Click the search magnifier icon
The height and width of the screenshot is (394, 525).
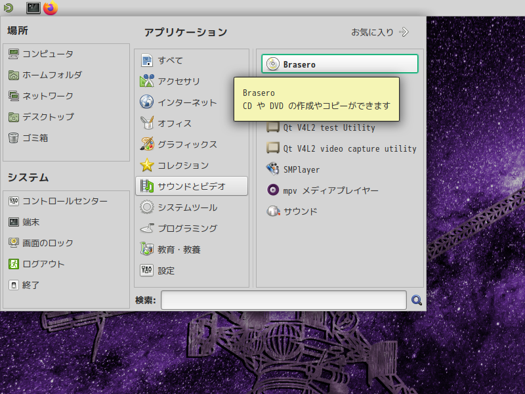pos(417,300)
